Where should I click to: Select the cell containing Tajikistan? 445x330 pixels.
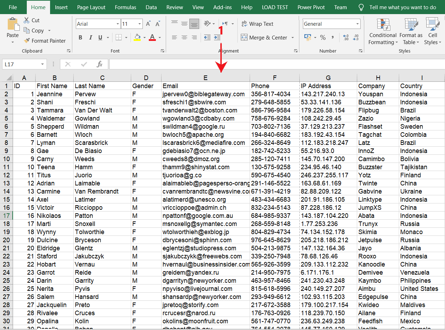click(x=422, y=167)
